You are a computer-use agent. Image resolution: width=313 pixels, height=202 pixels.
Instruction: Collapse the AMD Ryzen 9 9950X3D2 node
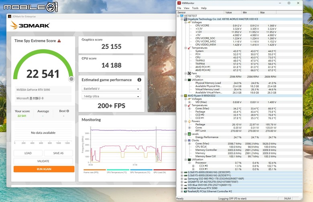[182, 96]
